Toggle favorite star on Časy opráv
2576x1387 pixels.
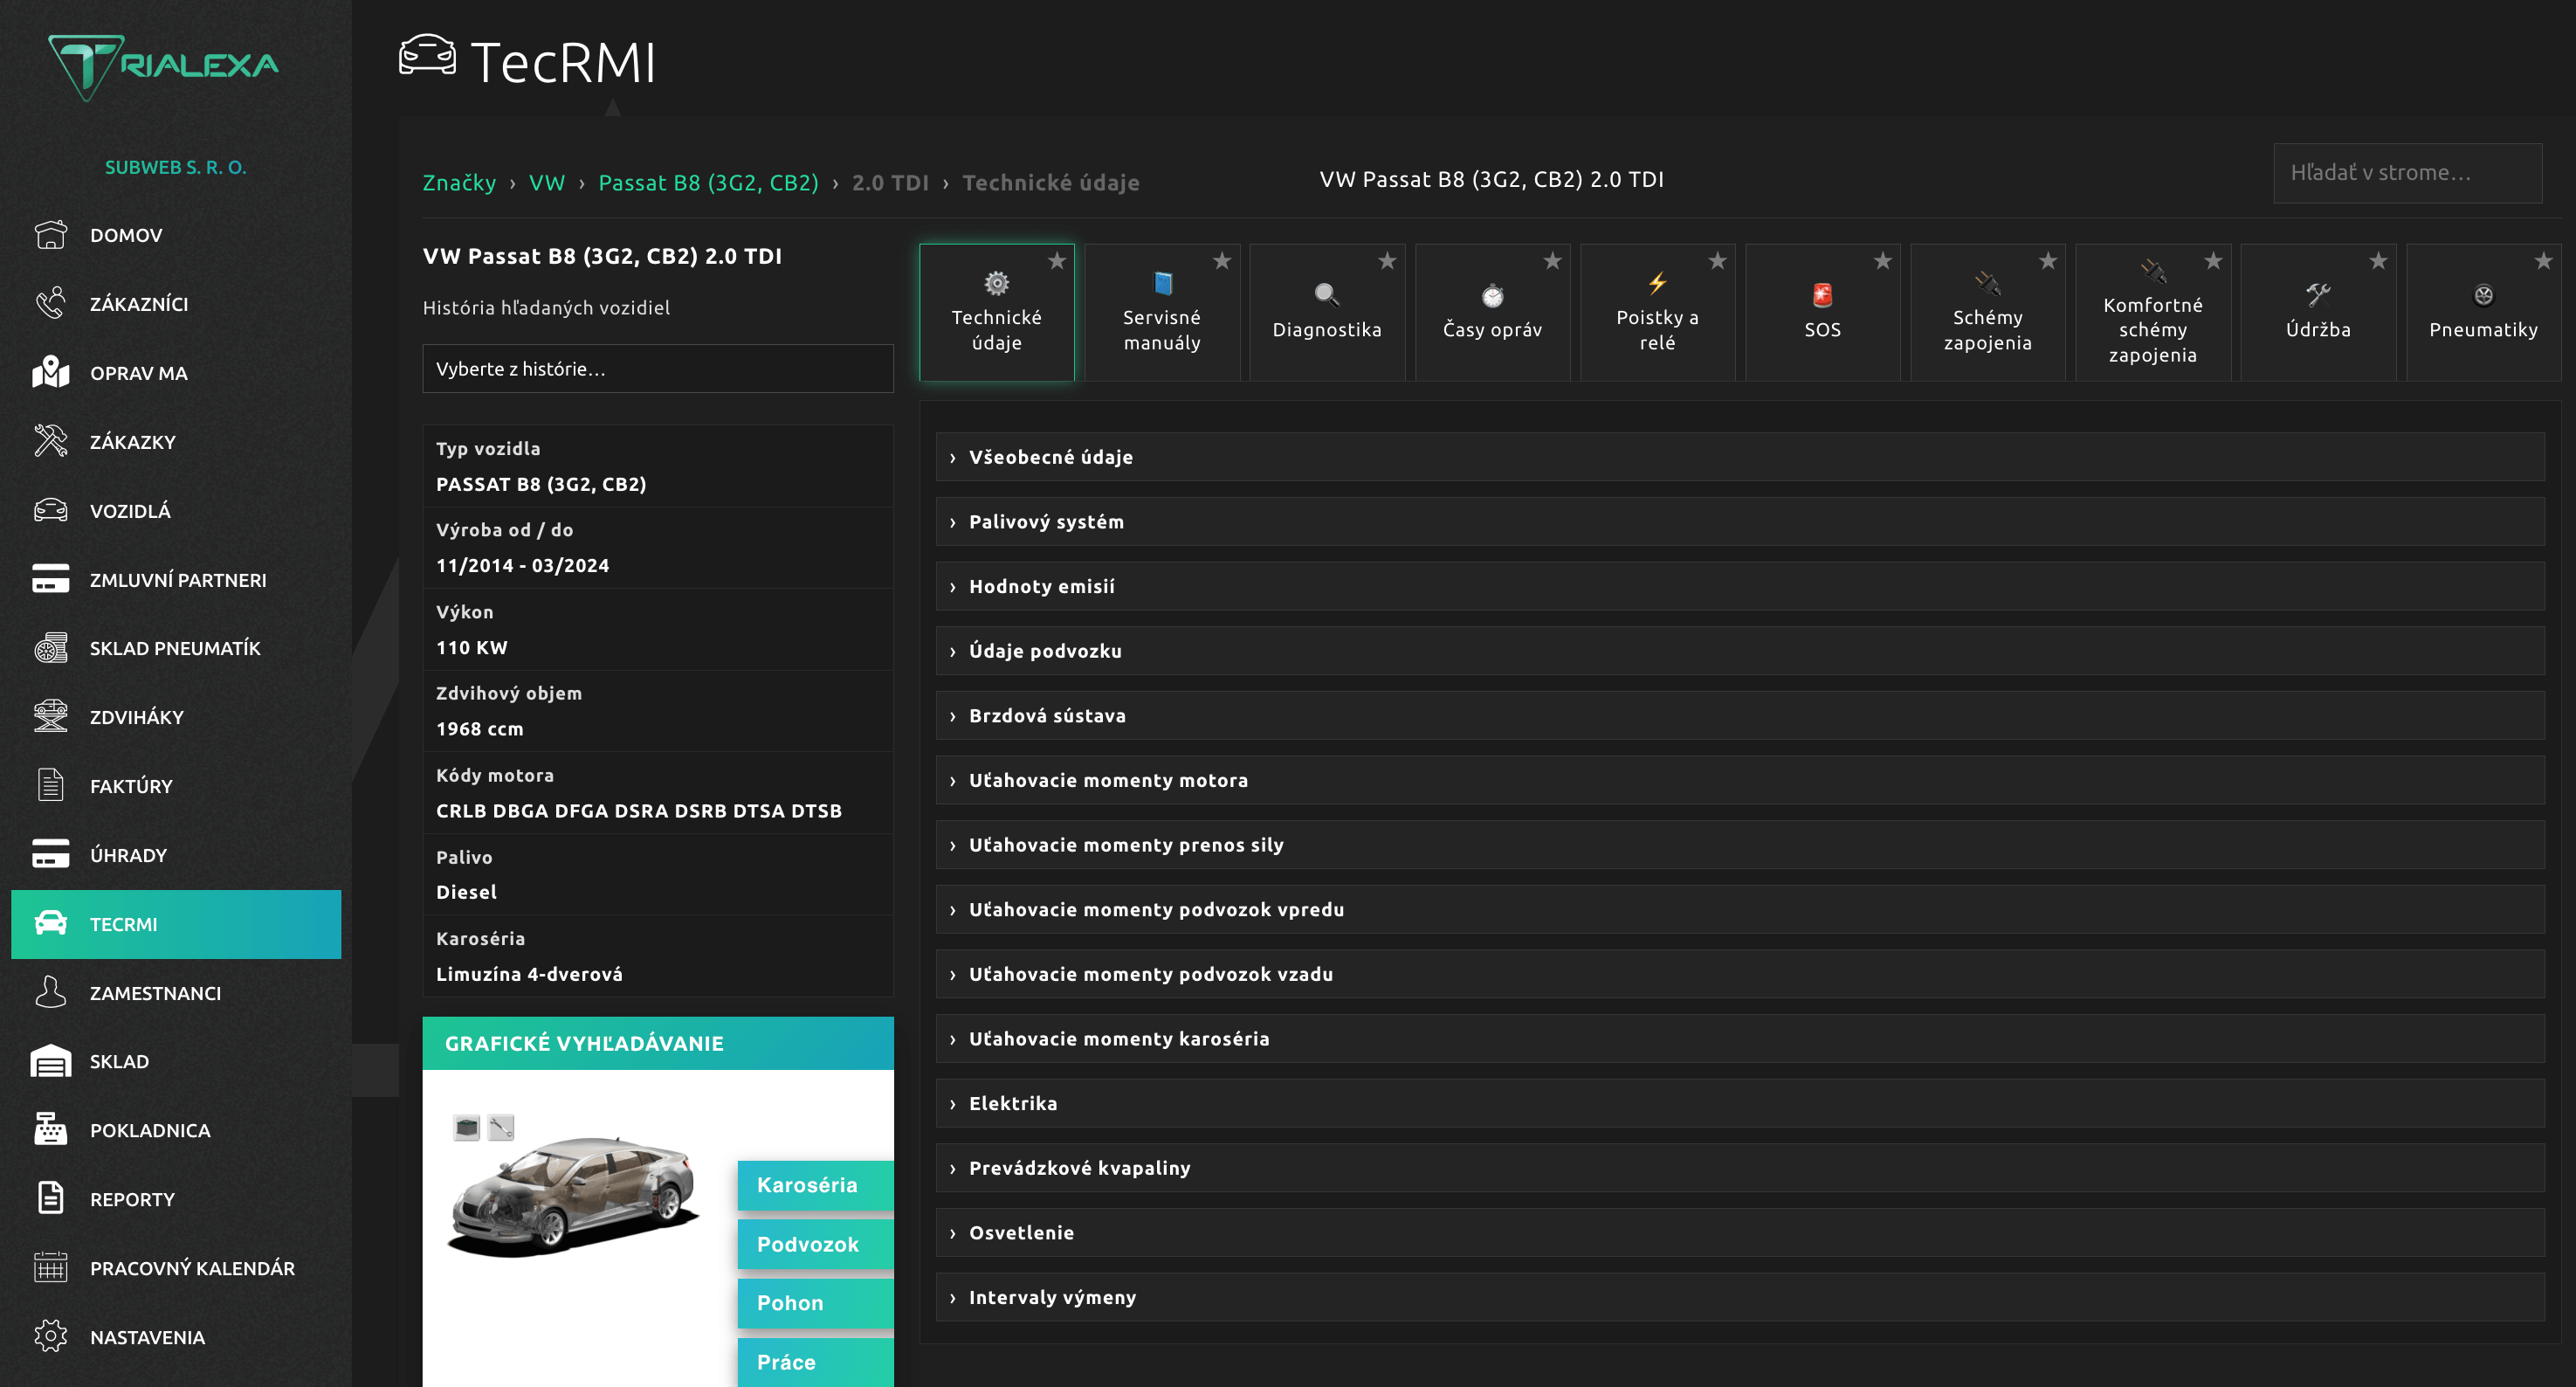[1552, 261]
